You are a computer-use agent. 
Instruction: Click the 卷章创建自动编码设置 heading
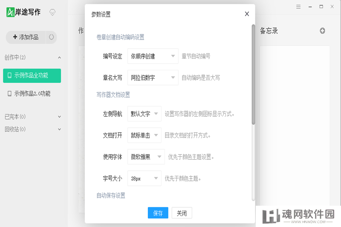(x=120, y=37)
